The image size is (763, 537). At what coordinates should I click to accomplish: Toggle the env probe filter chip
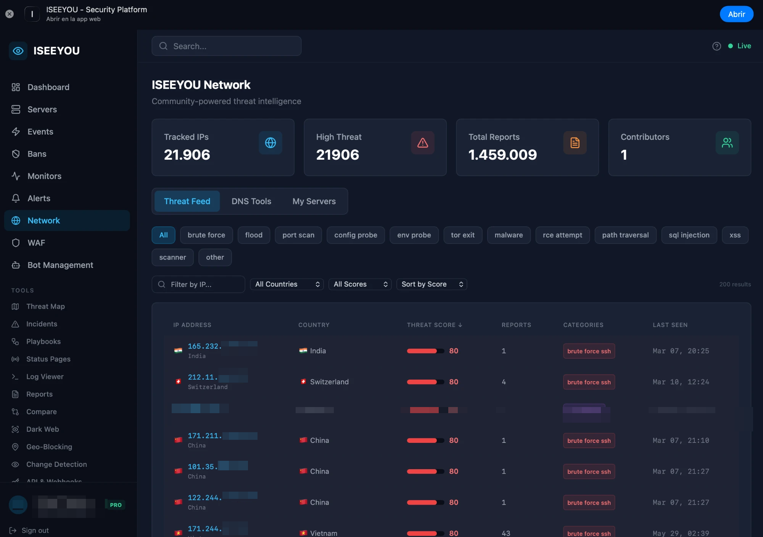pos(414,235)
